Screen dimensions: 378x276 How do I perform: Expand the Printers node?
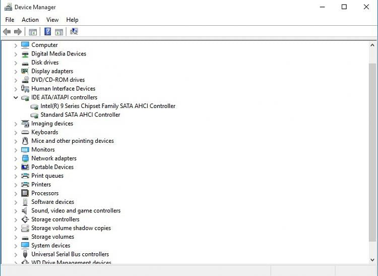pos(16,185)
